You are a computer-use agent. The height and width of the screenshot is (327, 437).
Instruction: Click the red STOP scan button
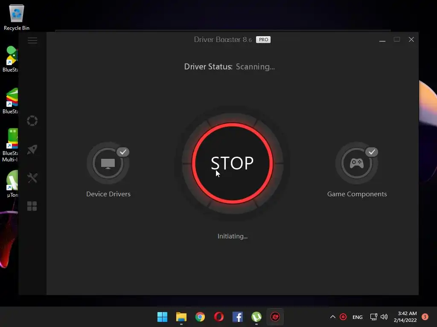(x=232, y=163)
